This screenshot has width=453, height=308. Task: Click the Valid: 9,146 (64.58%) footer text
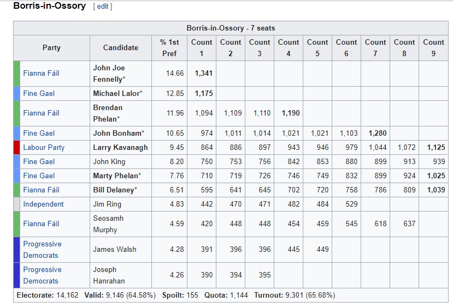coord(120,295)
